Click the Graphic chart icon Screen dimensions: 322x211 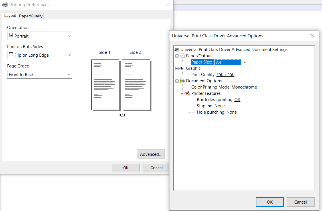[x=183, y=68]
